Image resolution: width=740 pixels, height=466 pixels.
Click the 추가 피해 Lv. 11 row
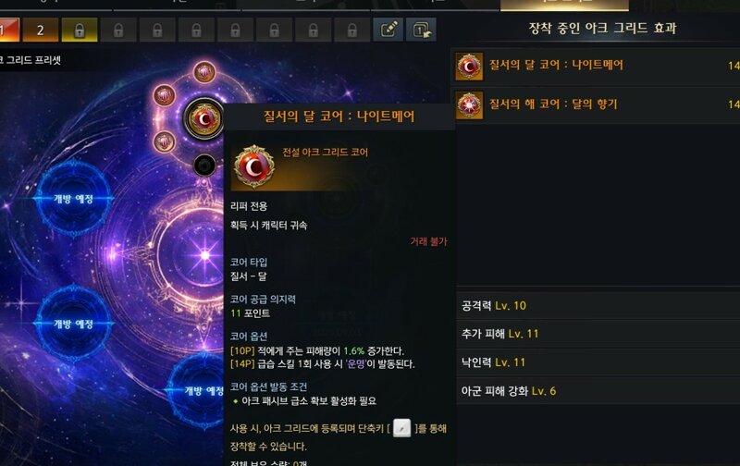click(598, 334)
